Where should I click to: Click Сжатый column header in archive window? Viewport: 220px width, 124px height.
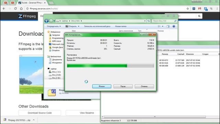tap(180, 54)
